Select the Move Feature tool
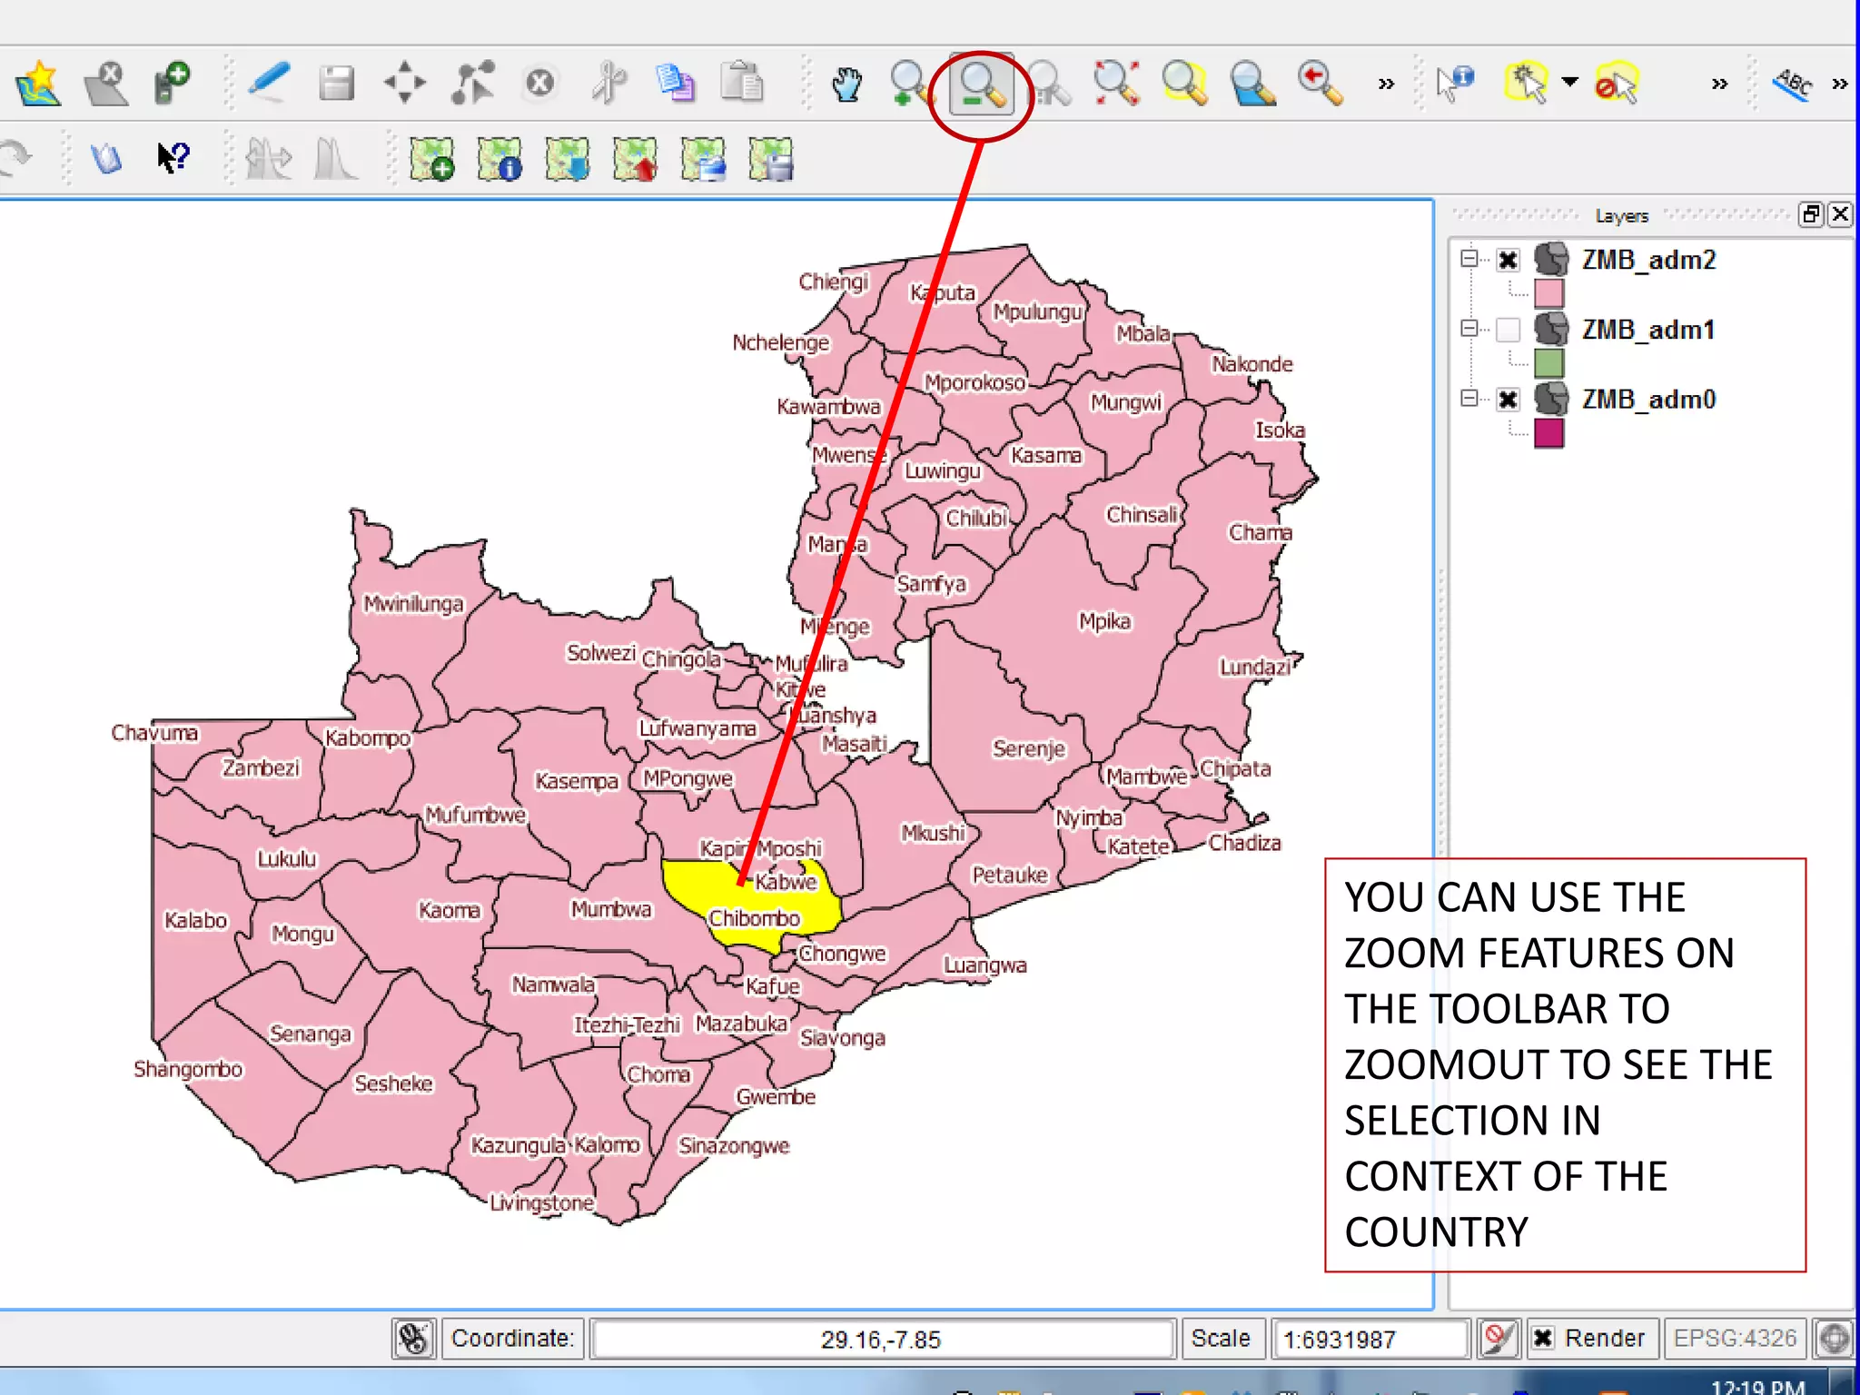The width and height of the screenshot is (1860, 1395). [404, 84]
